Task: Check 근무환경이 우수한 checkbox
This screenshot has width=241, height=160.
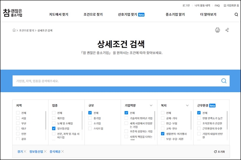Action: tap(199, 128)
